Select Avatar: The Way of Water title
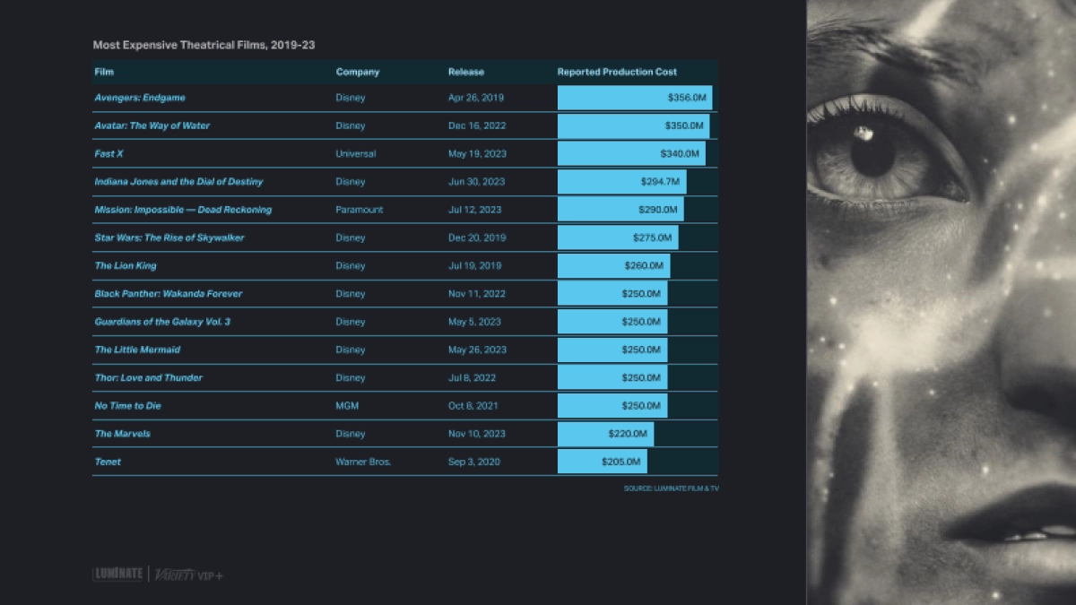1076x605 pixels. tap(152, 125)
